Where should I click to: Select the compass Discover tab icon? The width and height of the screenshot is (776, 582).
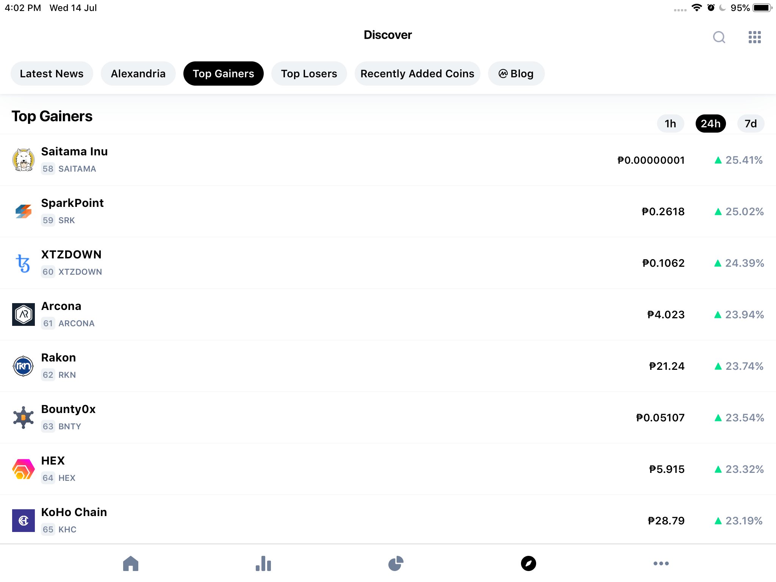[x=529, y=563]
